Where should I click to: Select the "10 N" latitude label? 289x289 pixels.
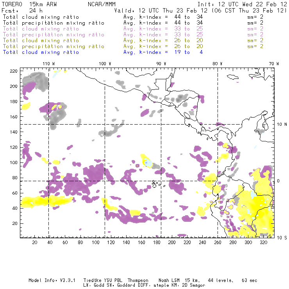click(282, 125)
